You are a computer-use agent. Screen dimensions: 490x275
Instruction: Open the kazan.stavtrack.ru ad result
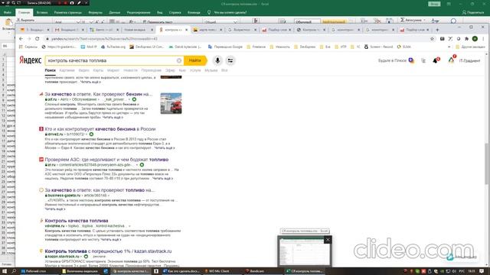(x=108, y=251)
